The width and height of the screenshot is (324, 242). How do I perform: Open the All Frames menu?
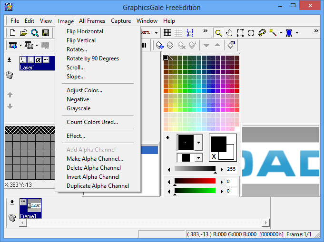point(92,21)
